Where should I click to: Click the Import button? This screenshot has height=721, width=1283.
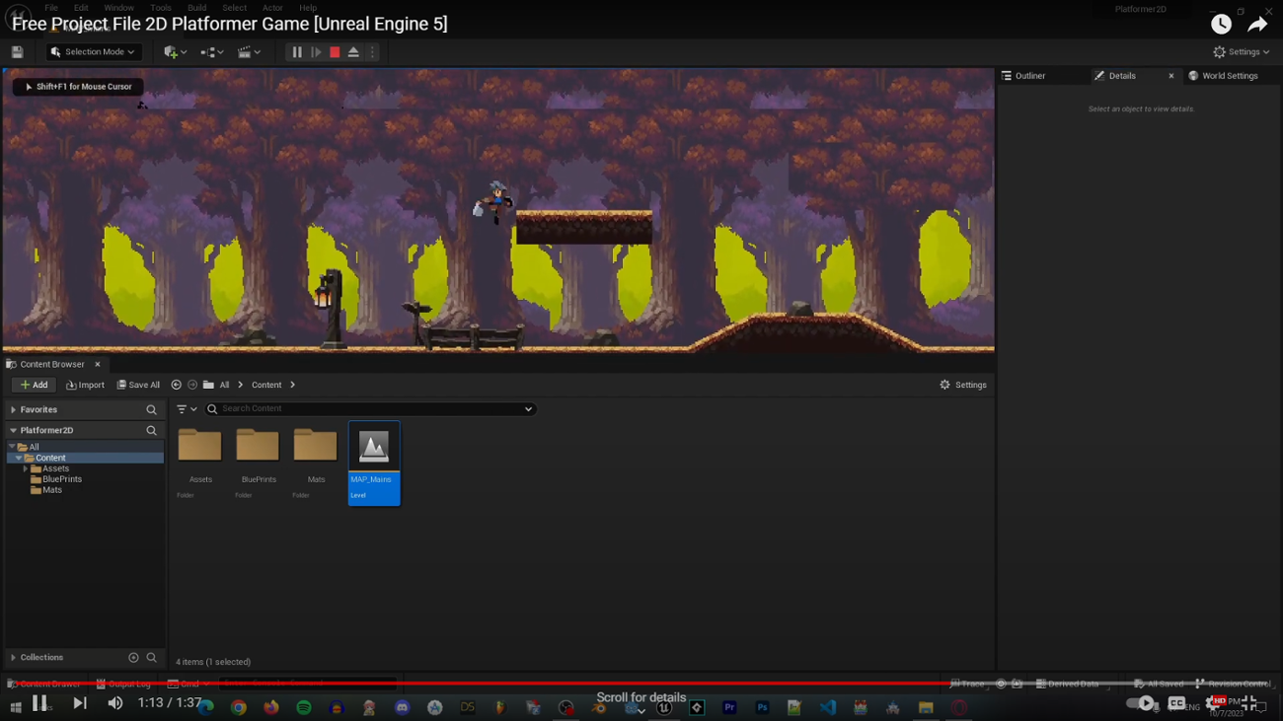85,385
